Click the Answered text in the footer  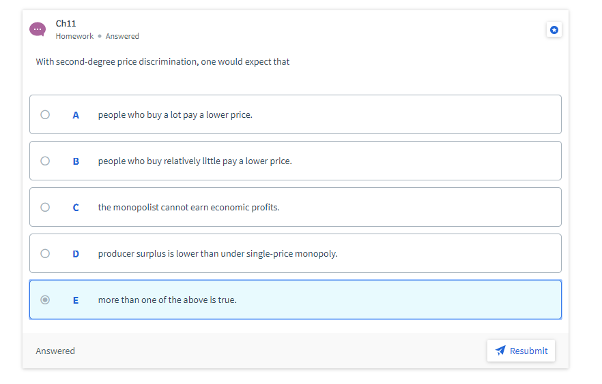pos(55,351)
